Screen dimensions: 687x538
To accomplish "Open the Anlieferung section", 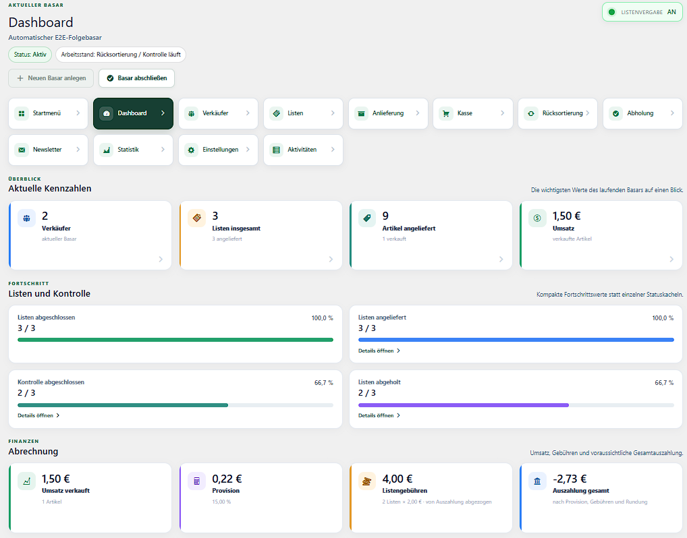I will (x=388, y=113).
